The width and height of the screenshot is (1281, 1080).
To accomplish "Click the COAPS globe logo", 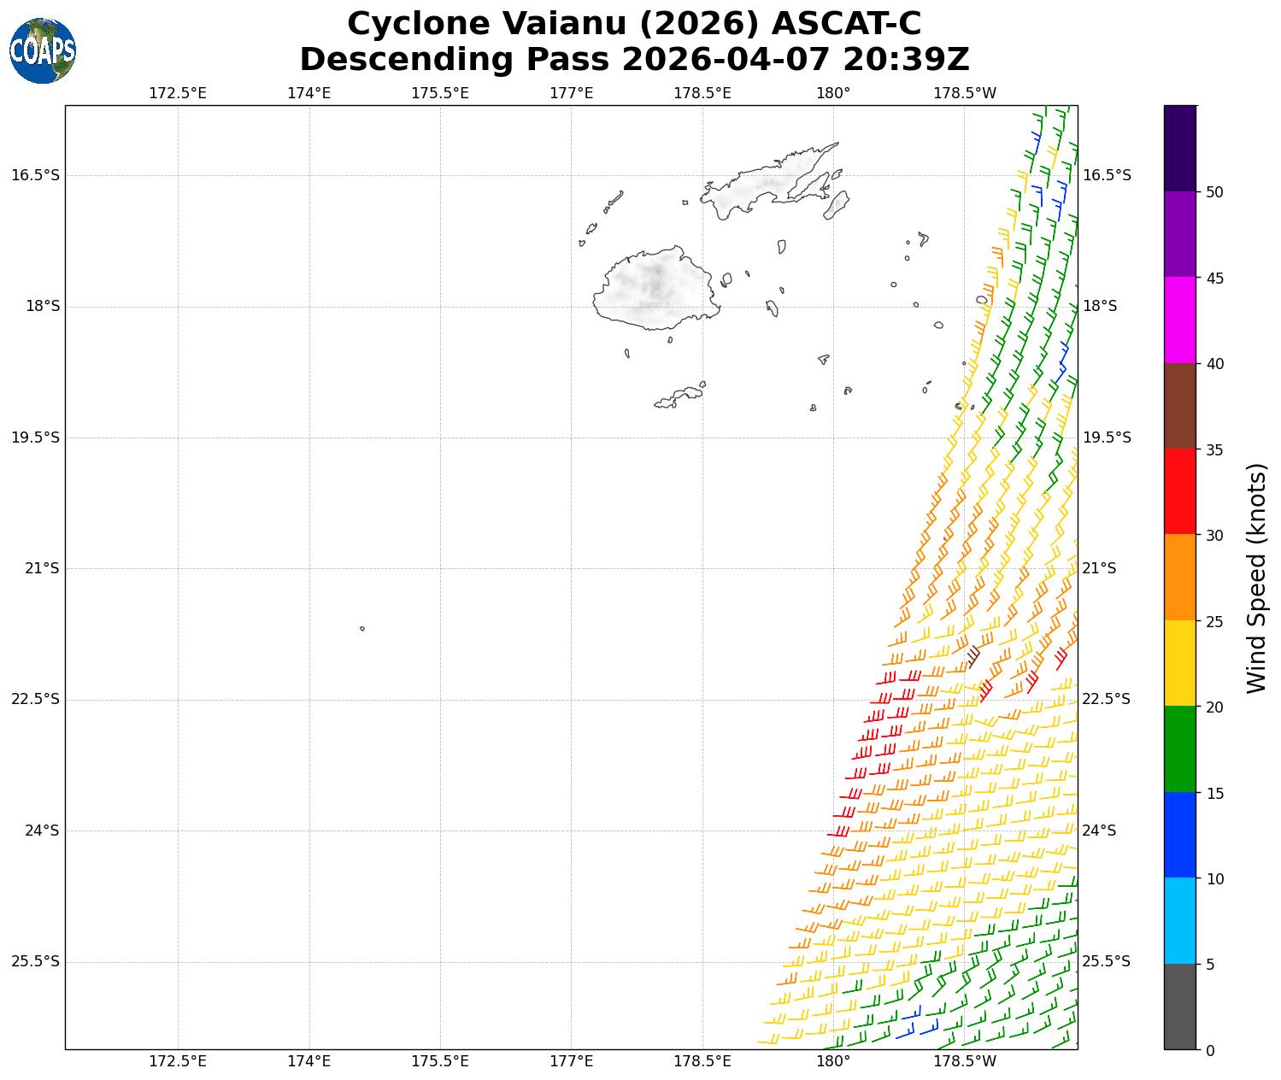I will (43, 51).
